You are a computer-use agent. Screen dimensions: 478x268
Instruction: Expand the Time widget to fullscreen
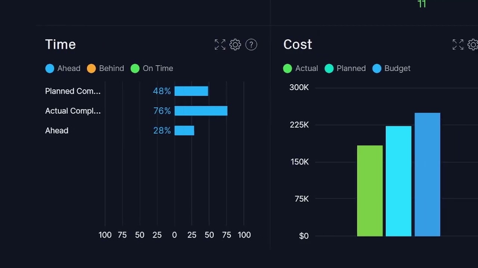pos(220,45)
